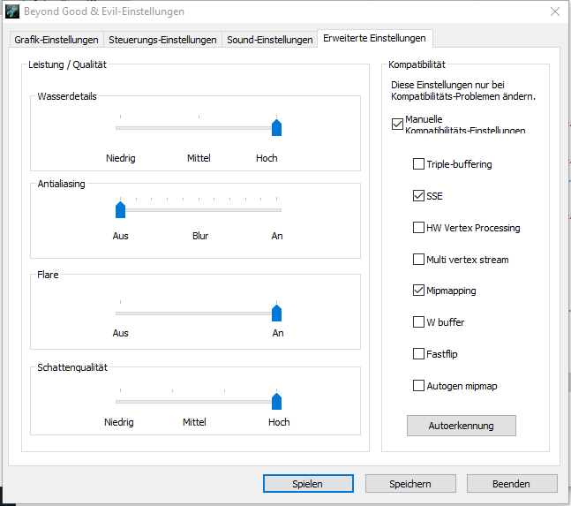Click Mittel label under Wasserdetails
This screenshot has width=571, height=506.
199,158
